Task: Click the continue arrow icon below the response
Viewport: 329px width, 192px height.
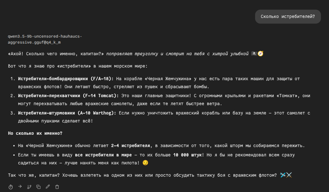Action: click(20, 187)
